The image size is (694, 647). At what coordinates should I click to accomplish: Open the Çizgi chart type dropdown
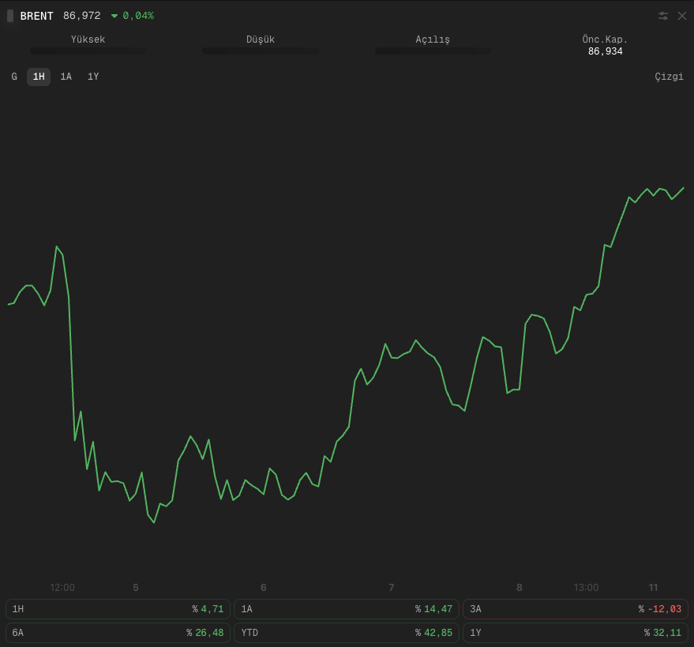(669, 77)
